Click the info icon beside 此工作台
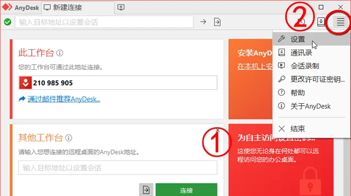 point(60,53)
